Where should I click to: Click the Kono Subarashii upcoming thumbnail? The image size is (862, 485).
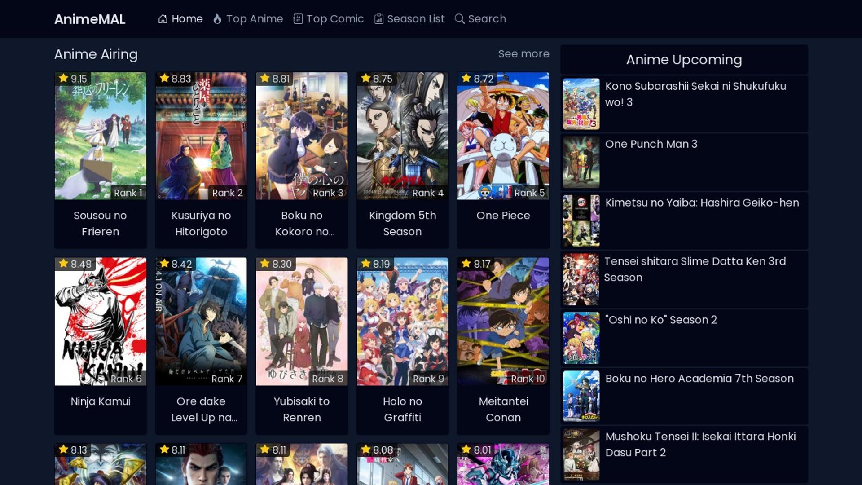(x=581, y=104)
